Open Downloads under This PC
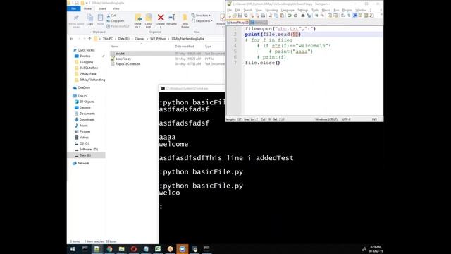451x254 pixels. tap(87, 119)
